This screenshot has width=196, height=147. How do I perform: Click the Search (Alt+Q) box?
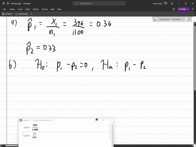pos(99,3)
